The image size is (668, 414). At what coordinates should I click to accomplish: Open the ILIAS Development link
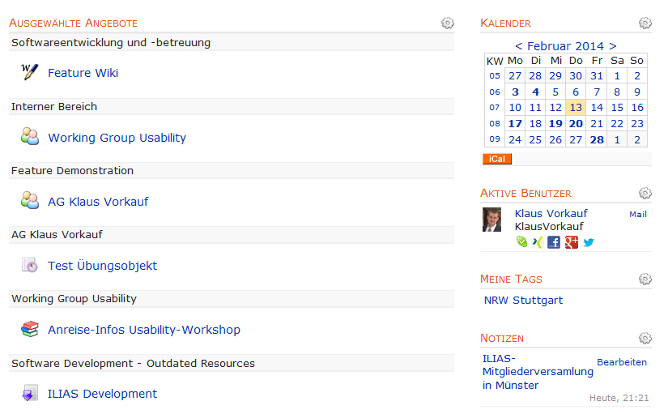point(102,394)
